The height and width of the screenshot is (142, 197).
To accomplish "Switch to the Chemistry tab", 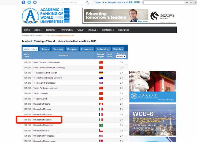I will point(58,49).
